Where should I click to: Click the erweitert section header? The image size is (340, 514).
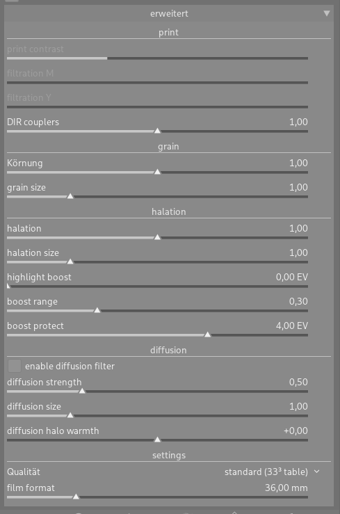coord(169,13)
